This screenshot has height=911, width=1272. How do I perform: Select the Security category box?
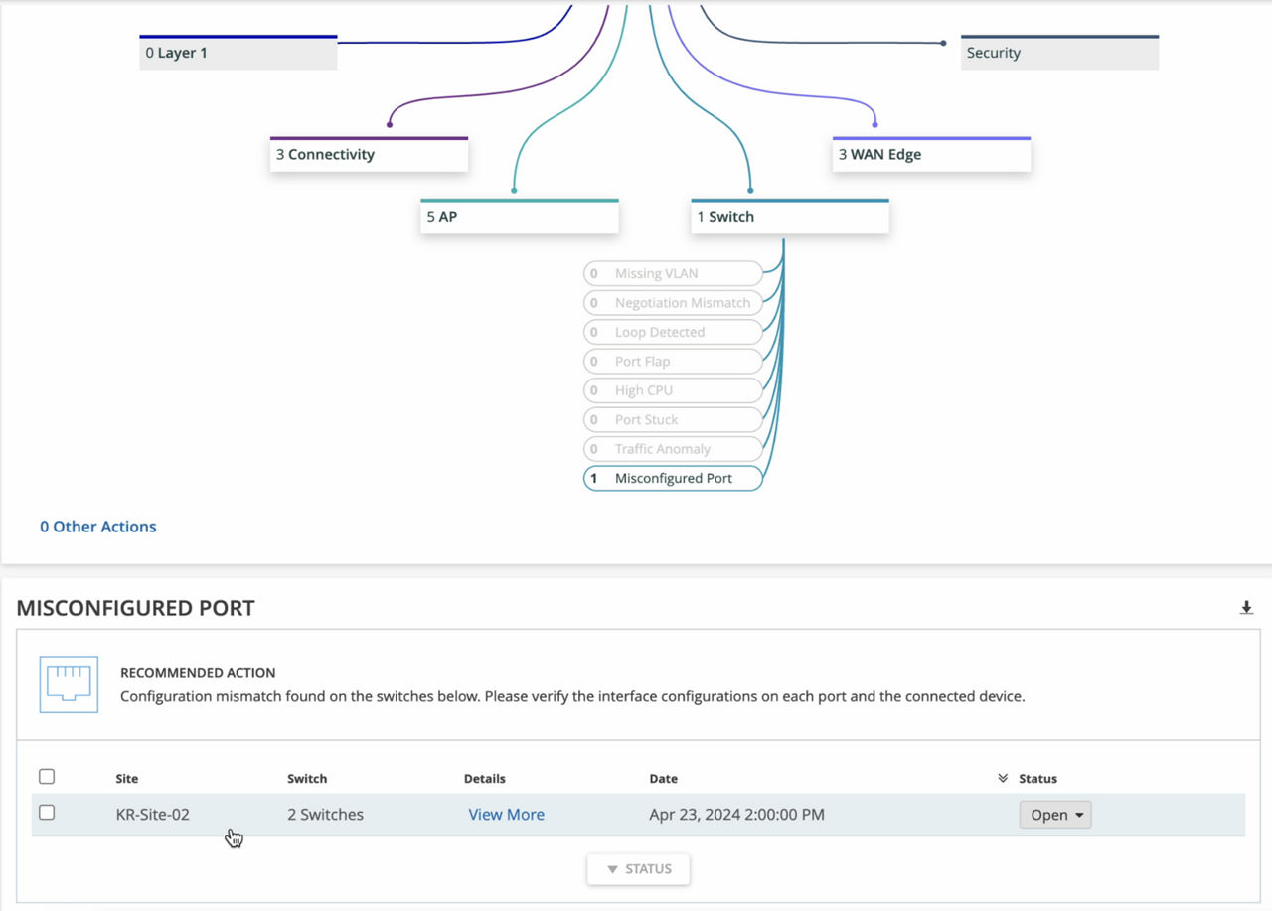[x=1059, y=53]
